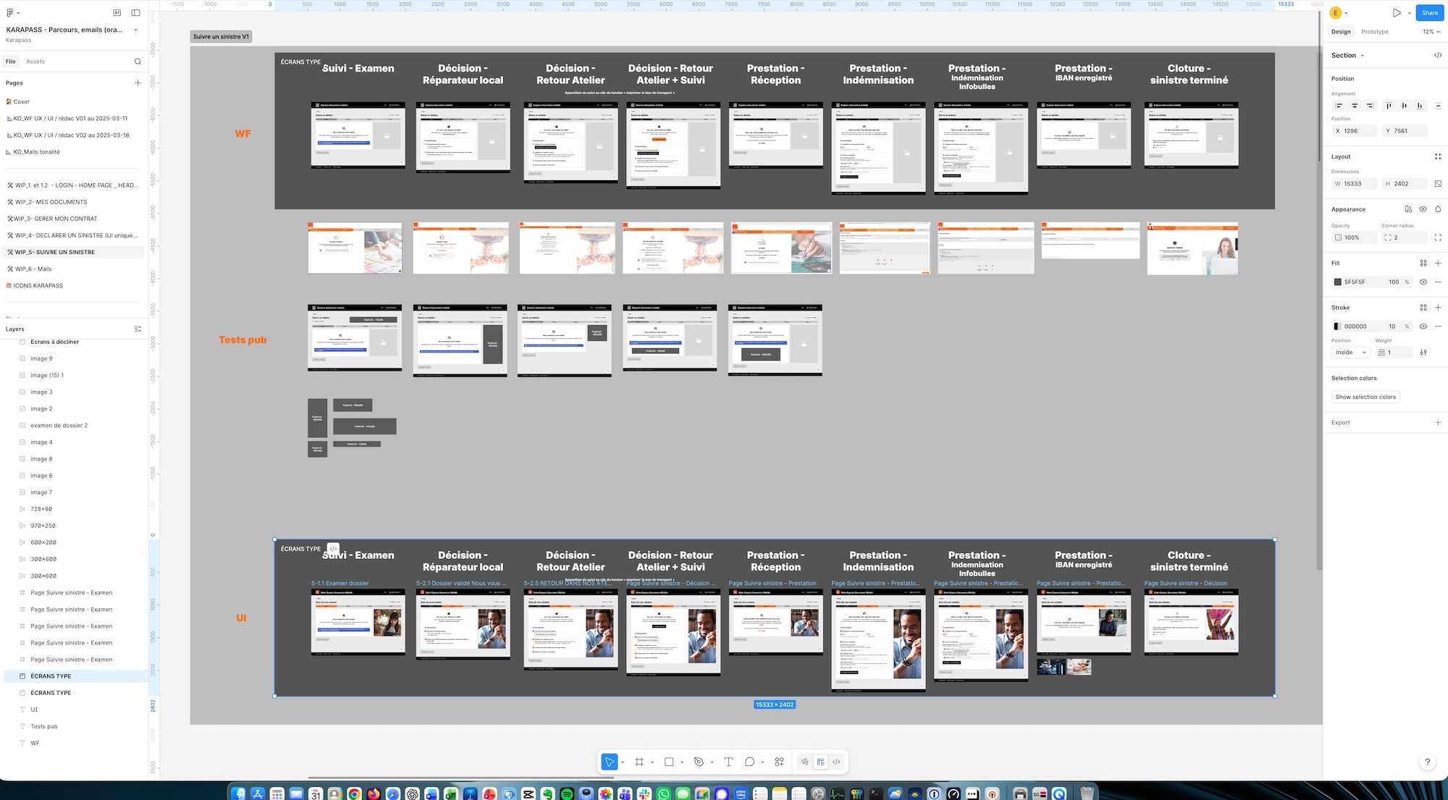
Task: Toggle Fill visibility eye icon
Action: click(1423, 282)
